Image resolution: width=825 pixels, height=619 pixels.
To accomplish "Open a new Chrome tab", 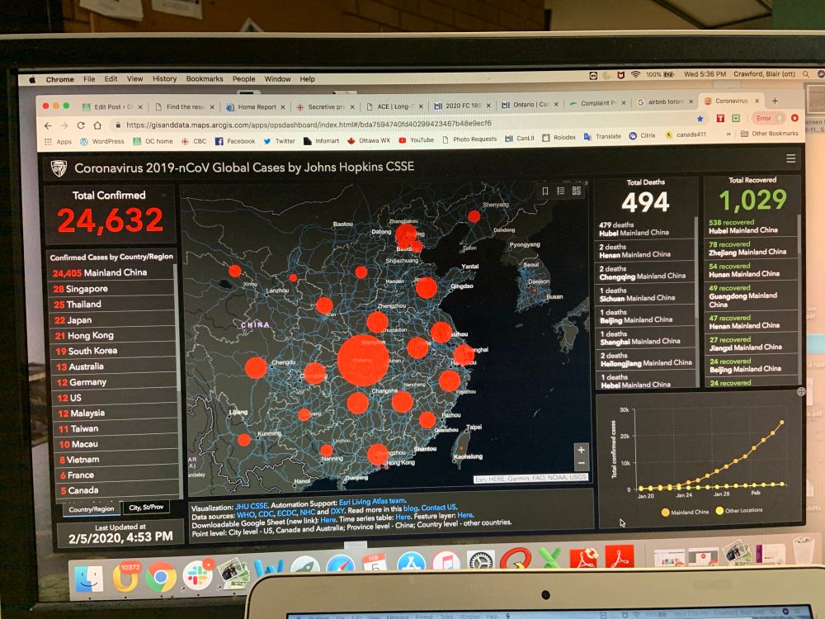I will pos(775,101).
